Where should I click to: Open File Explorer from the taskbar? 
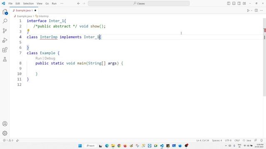(113, 146)
